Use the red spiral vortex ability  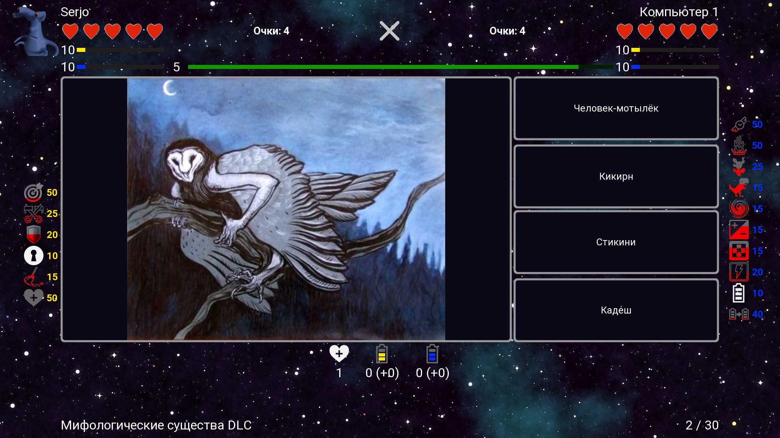point(739,209)
